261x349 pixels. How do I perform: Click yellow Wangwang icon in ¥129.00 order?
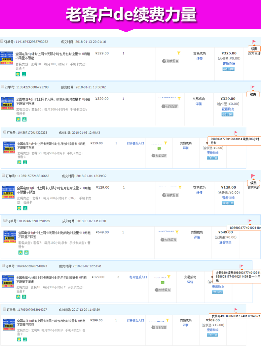[180, 187]
